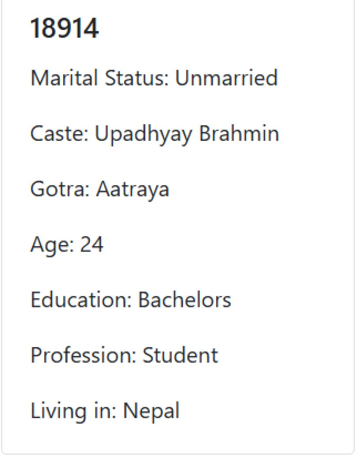This screenshot has width=357, height=458.
Task: Select the Student profession value
Action: point(180,355)
